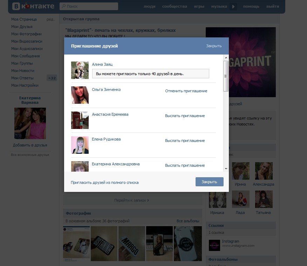Viewport: 307px width, 266px height.
Task: Open suggested friend 'Екатерина Варнава' name
Action: (x=30, y=100)
